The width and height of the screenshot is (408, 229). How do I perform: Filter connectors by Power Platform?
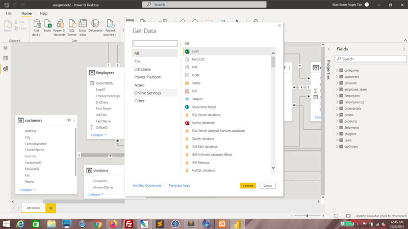click(x=155, y=77)
